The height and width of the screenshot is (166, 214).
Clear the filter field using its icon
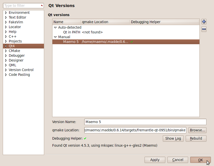pyautogui.click(x=42, y=6)
